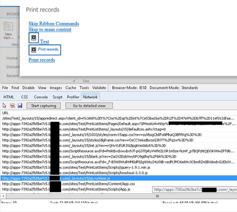Select the knockout-3.3.0.js request row
The height and width of the screenshot is (212, 237).
point(118,173)
